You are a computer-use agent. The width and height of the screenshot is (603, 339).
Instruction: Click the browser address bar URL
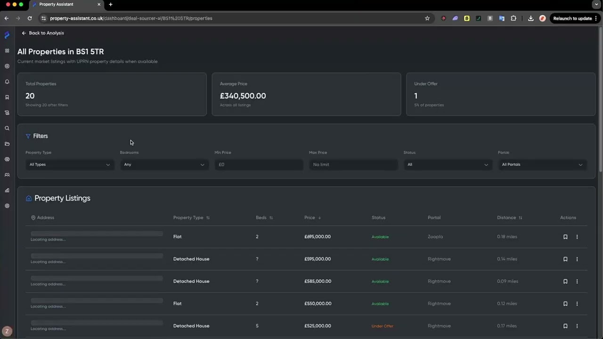pyautogui.click(x=131, y=18)
